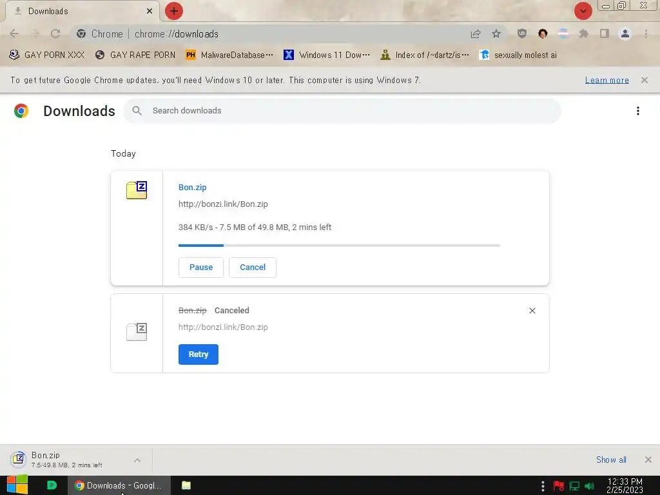Image resolution: width=660 pixels, height=495 pixels.
Task: Click the red Action Center flag tray icon
Action: click(x=559, y=486)
